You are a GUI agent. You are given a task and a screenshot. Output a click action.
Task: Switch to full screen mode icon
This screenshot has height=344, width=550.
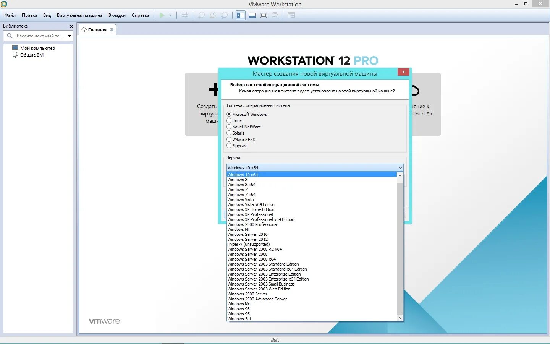(264, 15)
